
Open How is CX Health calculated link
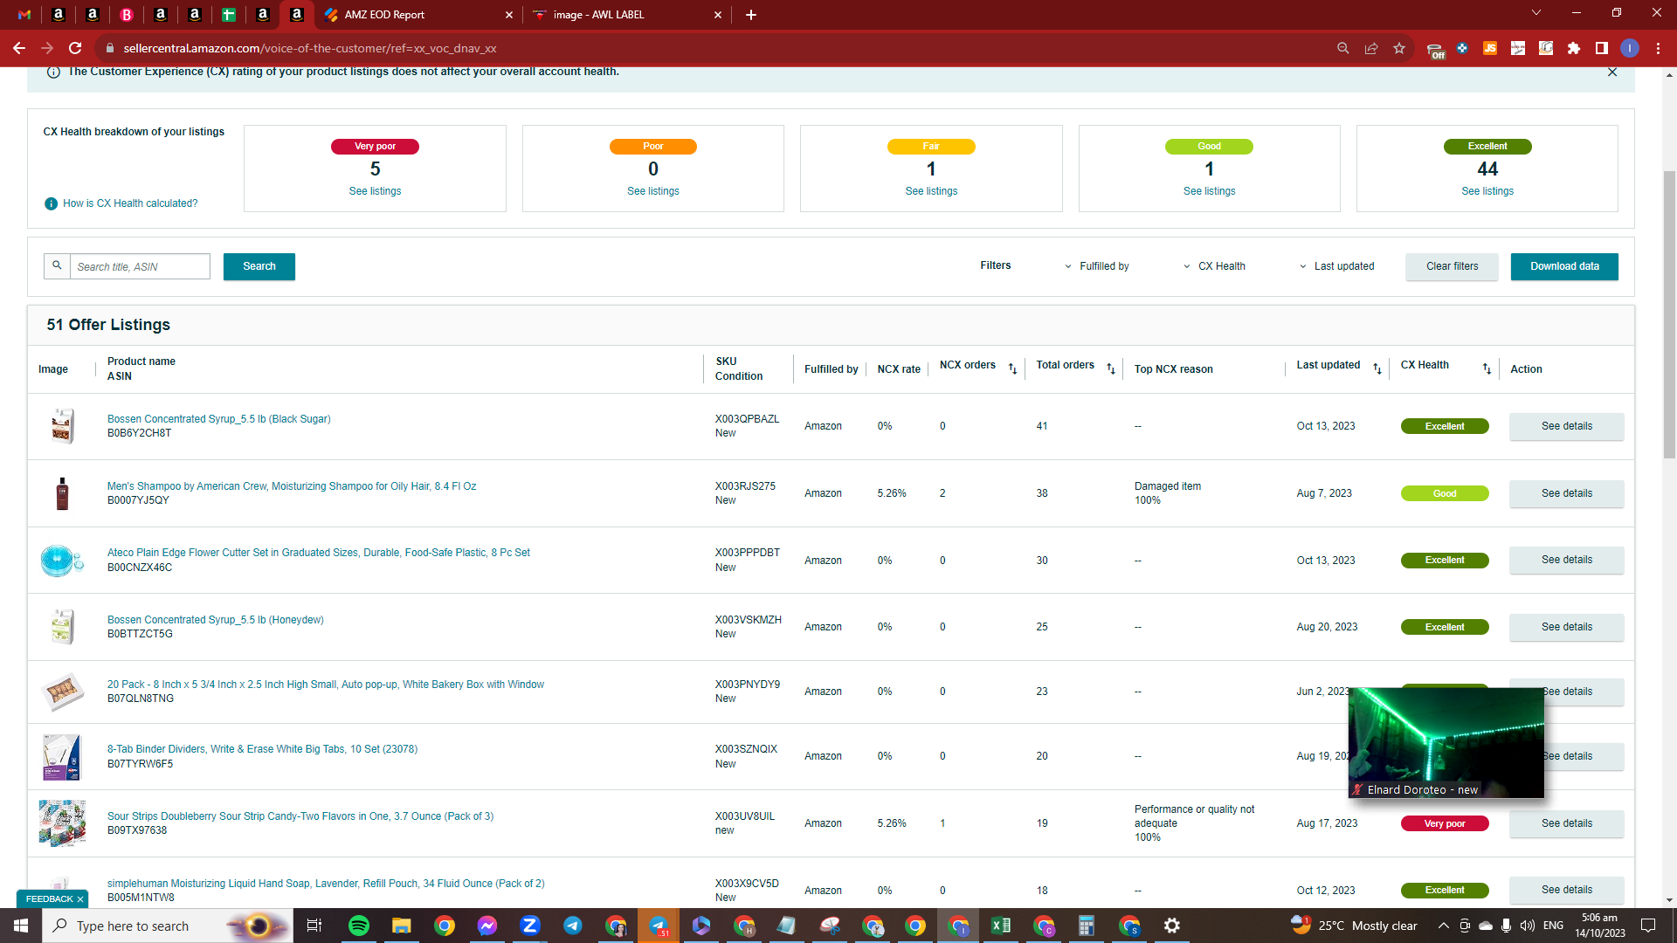pos(130,203)
